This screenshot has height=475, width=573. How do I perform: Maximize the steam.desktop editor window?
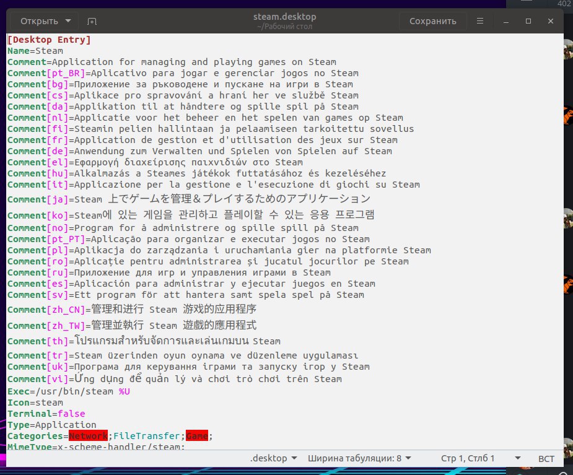click(528, 21)
